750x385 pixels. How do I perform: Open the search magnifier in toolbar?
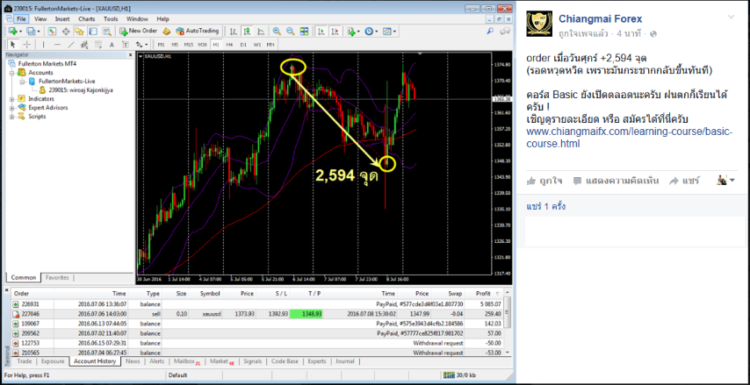(x=490, y=31)
